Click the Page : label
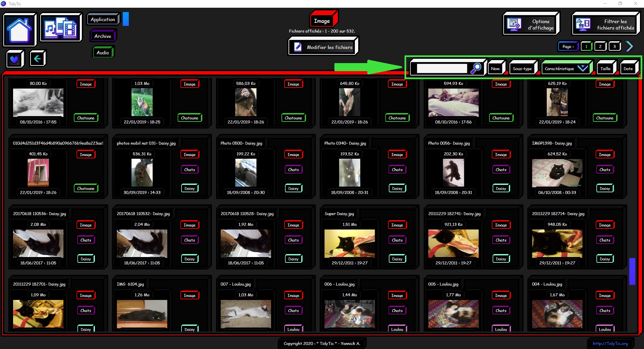This screenshot has width=644, height=349. pos(568,47)
